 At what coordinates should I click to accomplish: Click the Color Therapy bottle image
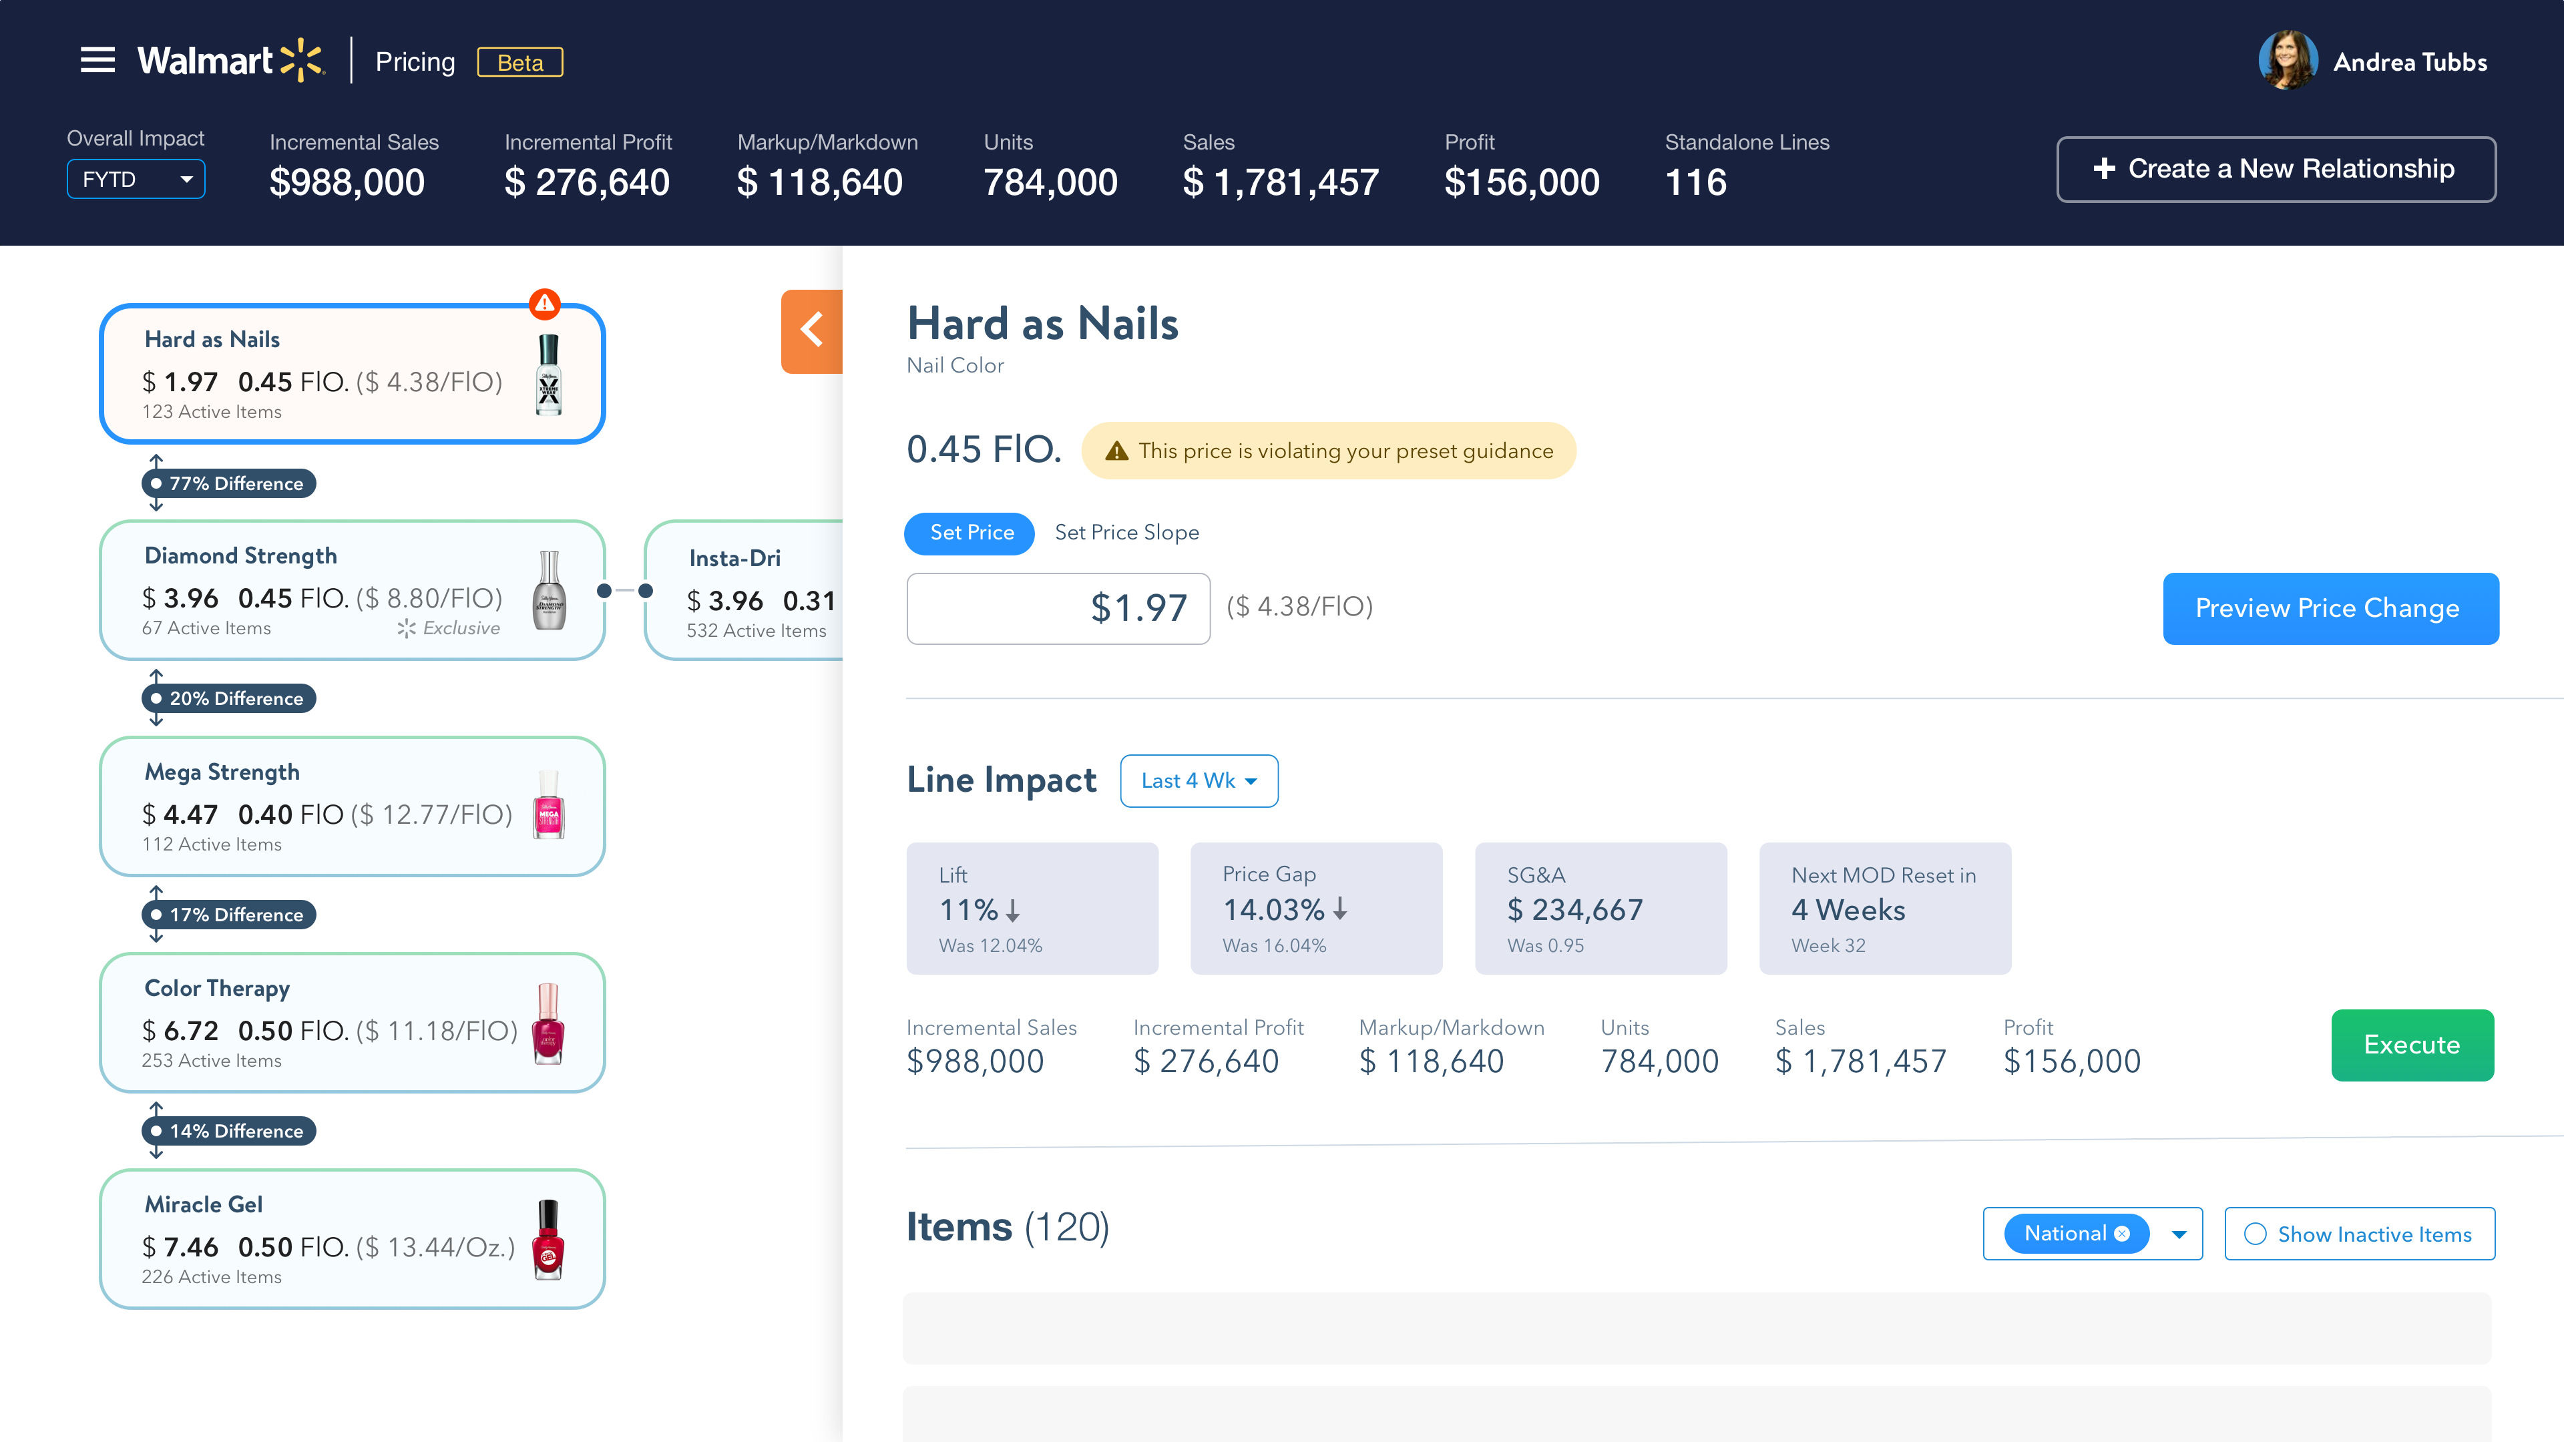[548, 1023]
